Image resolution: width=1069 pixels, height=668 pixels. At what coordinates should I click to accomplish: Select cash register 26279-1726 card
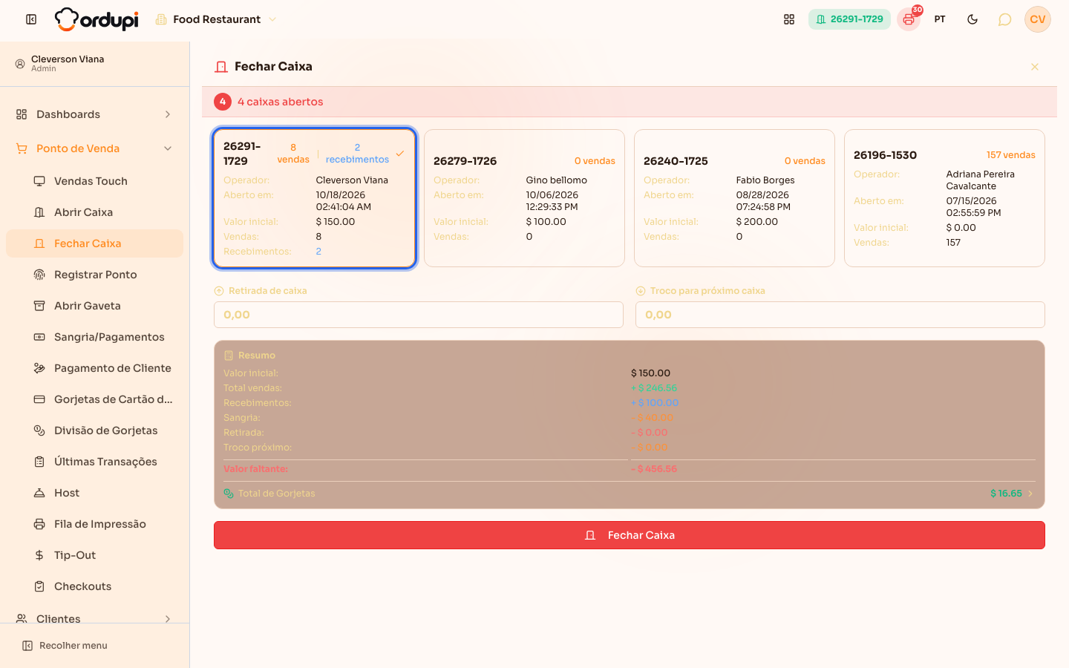[x=525, y=198]
